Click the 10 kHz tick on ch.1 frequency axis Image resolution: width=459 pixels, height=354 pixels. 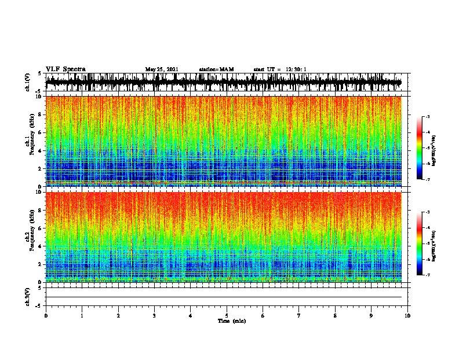[39, 97]
